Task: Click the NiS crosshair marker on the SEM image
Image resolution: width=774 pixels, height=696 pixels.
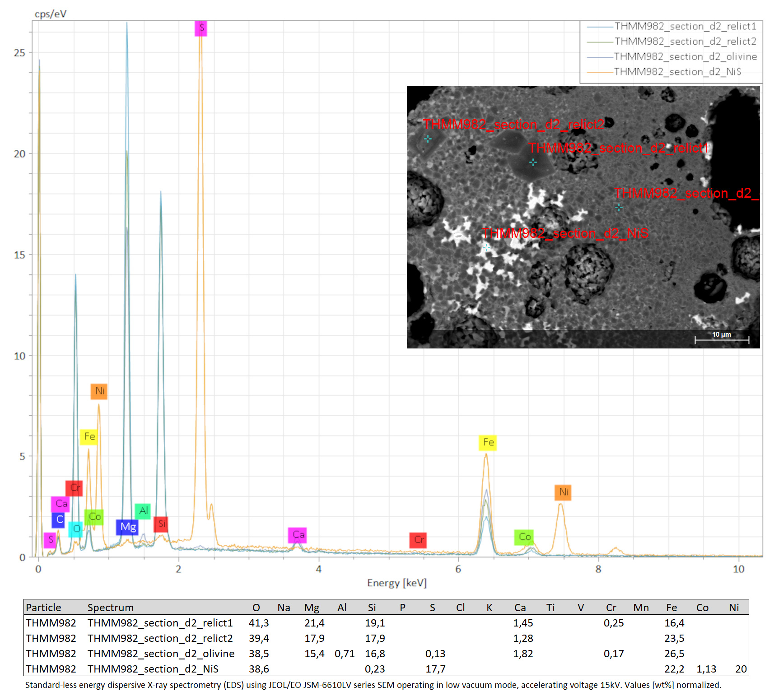Action: pyautogui.click(x=486, y=247)
